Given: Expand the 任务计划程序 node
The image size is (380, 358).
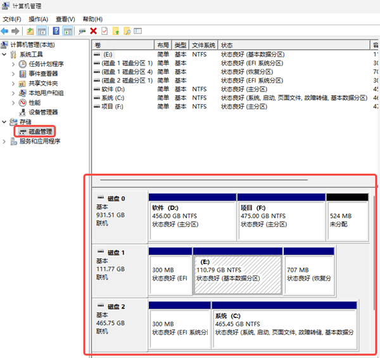Looking at the screenshot, I should point(13,64).
